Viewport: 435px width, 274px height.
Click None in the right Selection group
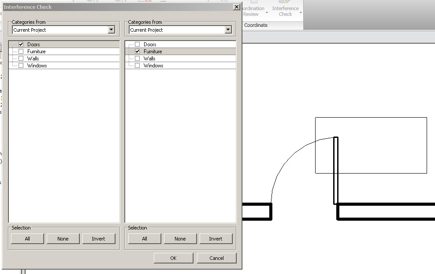coord(180,239)
